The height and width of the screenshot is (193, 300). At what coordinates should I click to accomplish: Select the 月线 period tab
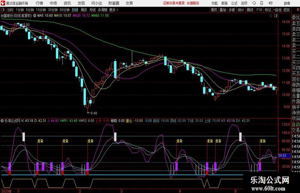(x=92, y=10)
